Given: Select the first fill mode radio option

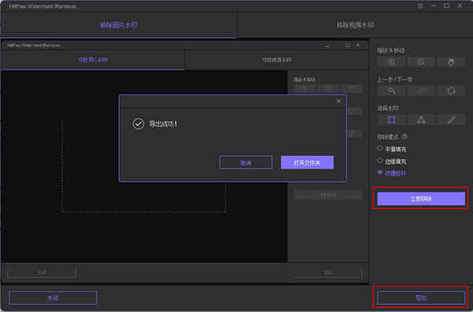Looking at the screenshot, I should (x=380, y=148).
